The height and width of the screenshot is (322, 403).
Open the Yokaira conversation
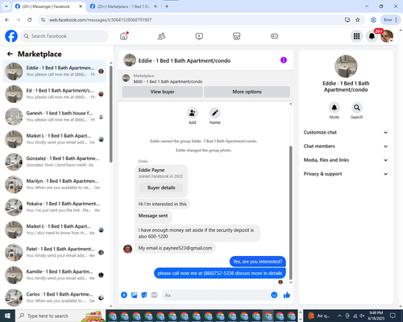[x=55, y=207]
